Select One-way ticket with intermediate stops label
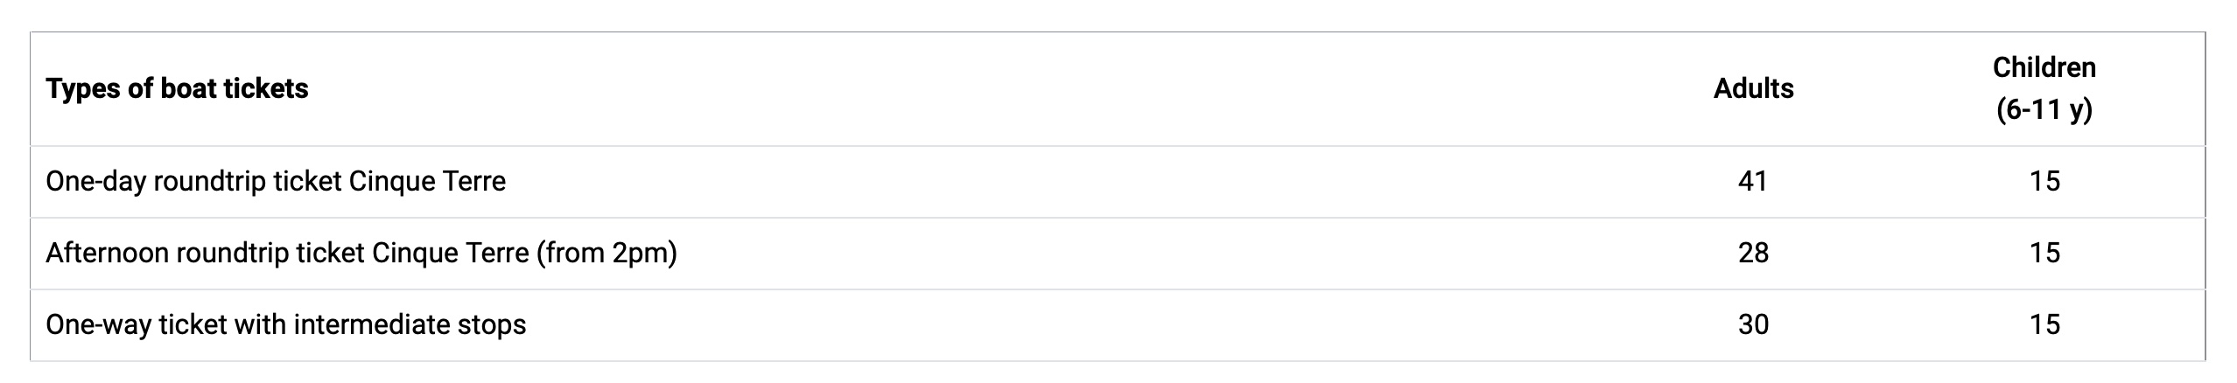This screenshot has width=2237, height=383. pos(285,324)
